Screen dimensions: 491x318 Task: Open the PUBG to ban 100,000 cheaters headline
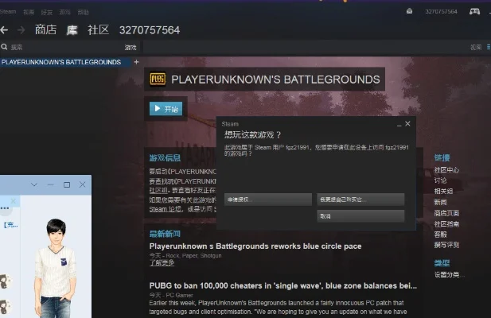[x=283, y=285]
